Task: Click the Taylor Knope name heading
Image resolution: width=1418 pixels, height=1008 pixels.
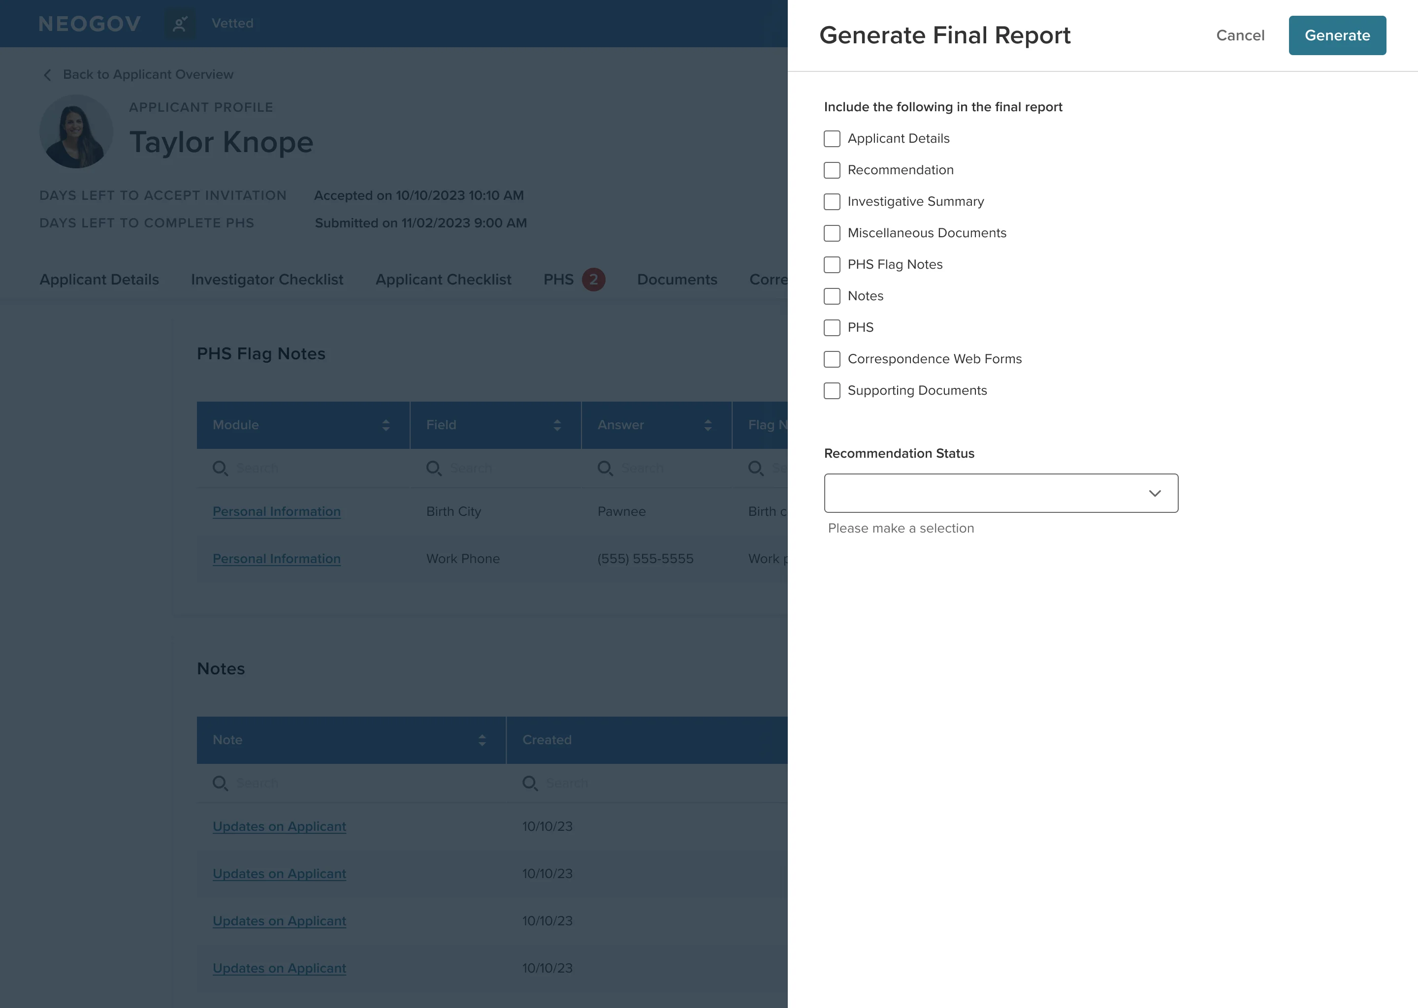Action: click(x=221, y=142)
